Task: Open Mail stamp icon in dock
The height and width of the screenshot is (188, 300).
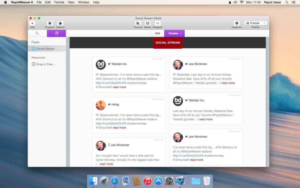Action: pyautogui.click(x=126, y=181)
